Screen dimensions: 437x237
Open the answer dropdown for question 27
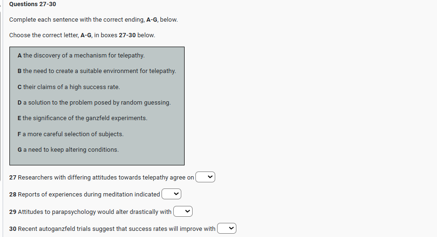(x=205, y=178)
